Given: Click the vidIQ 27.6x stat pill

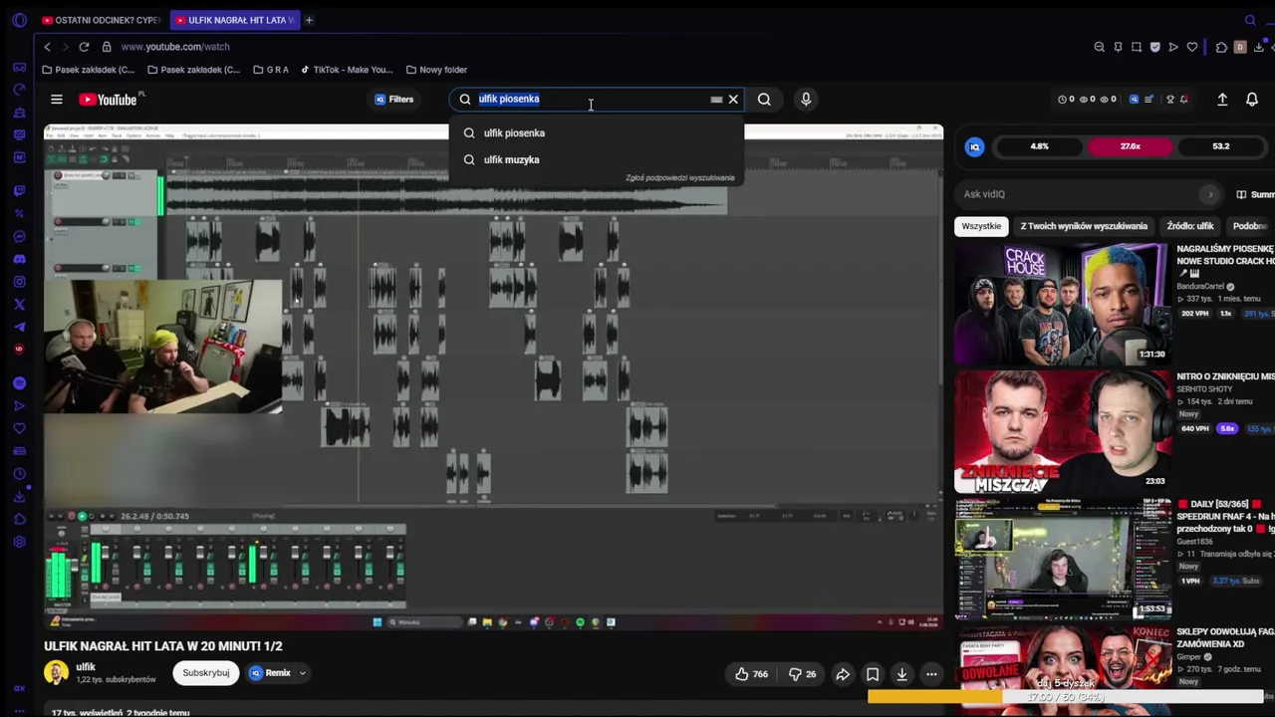Looking at the screenshot, I should click(x=1130, y=146).
